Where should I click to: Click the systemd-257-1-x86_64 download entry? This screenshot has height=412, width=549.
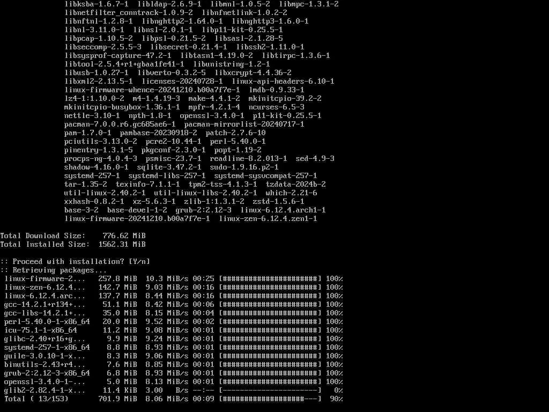pyautogui.click(x=47, y=348)
